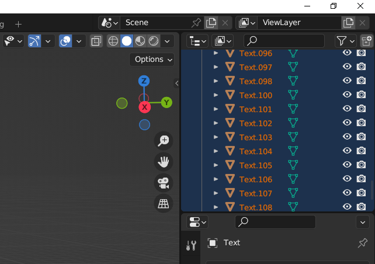375x264 pixels.
Task: Select rendered viewport shading
Action: (x=154, y=41)
